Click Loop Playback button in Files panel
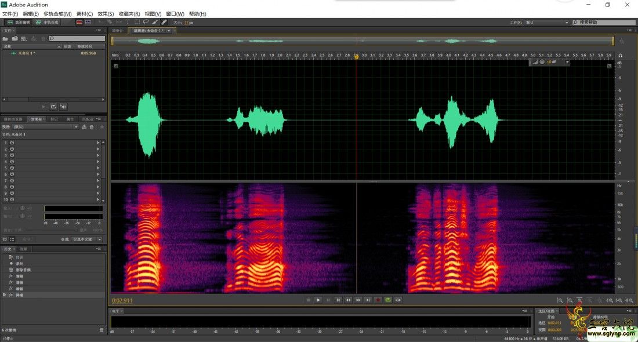 [x=53, y=107]
